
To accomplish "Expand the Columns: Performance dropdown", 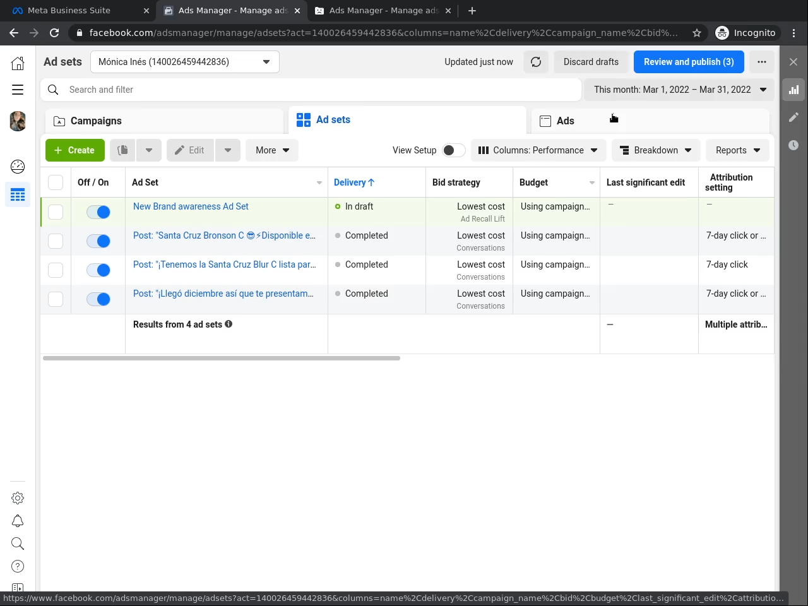I will coord(538,150).
